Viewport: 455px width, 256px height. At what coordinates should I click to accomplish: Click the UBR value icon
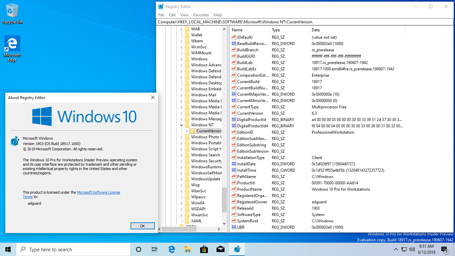click(x=234, y=227)
